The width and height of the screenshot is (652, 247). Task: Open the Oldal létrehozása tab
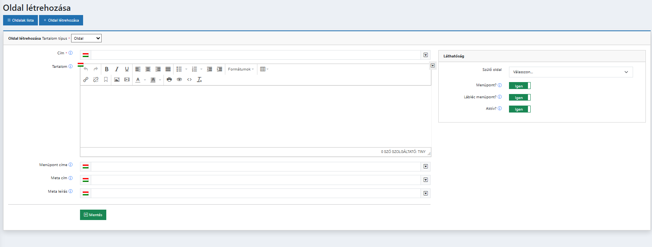[x=61, y=20]
